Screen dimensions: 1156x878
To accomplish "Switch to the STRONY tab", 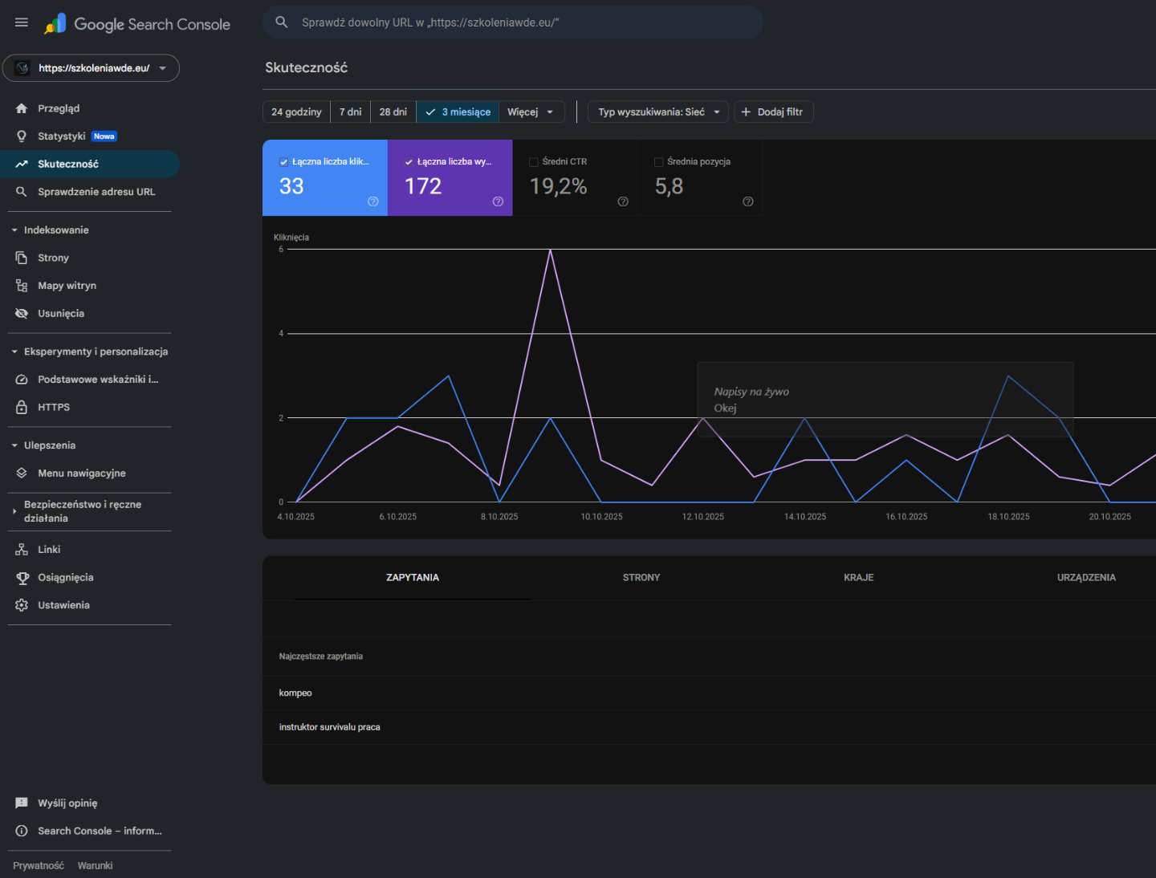I will click(641, 578).
